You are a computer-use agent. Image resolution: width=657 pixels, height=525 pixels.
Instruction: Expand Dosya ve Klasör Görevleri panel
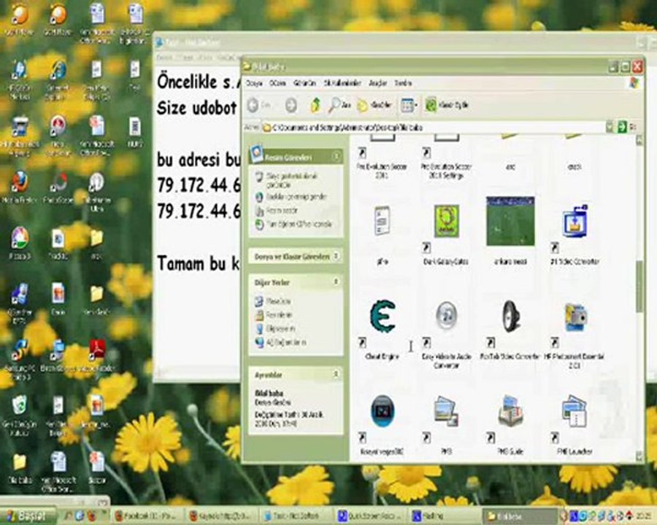pos(336,256)
